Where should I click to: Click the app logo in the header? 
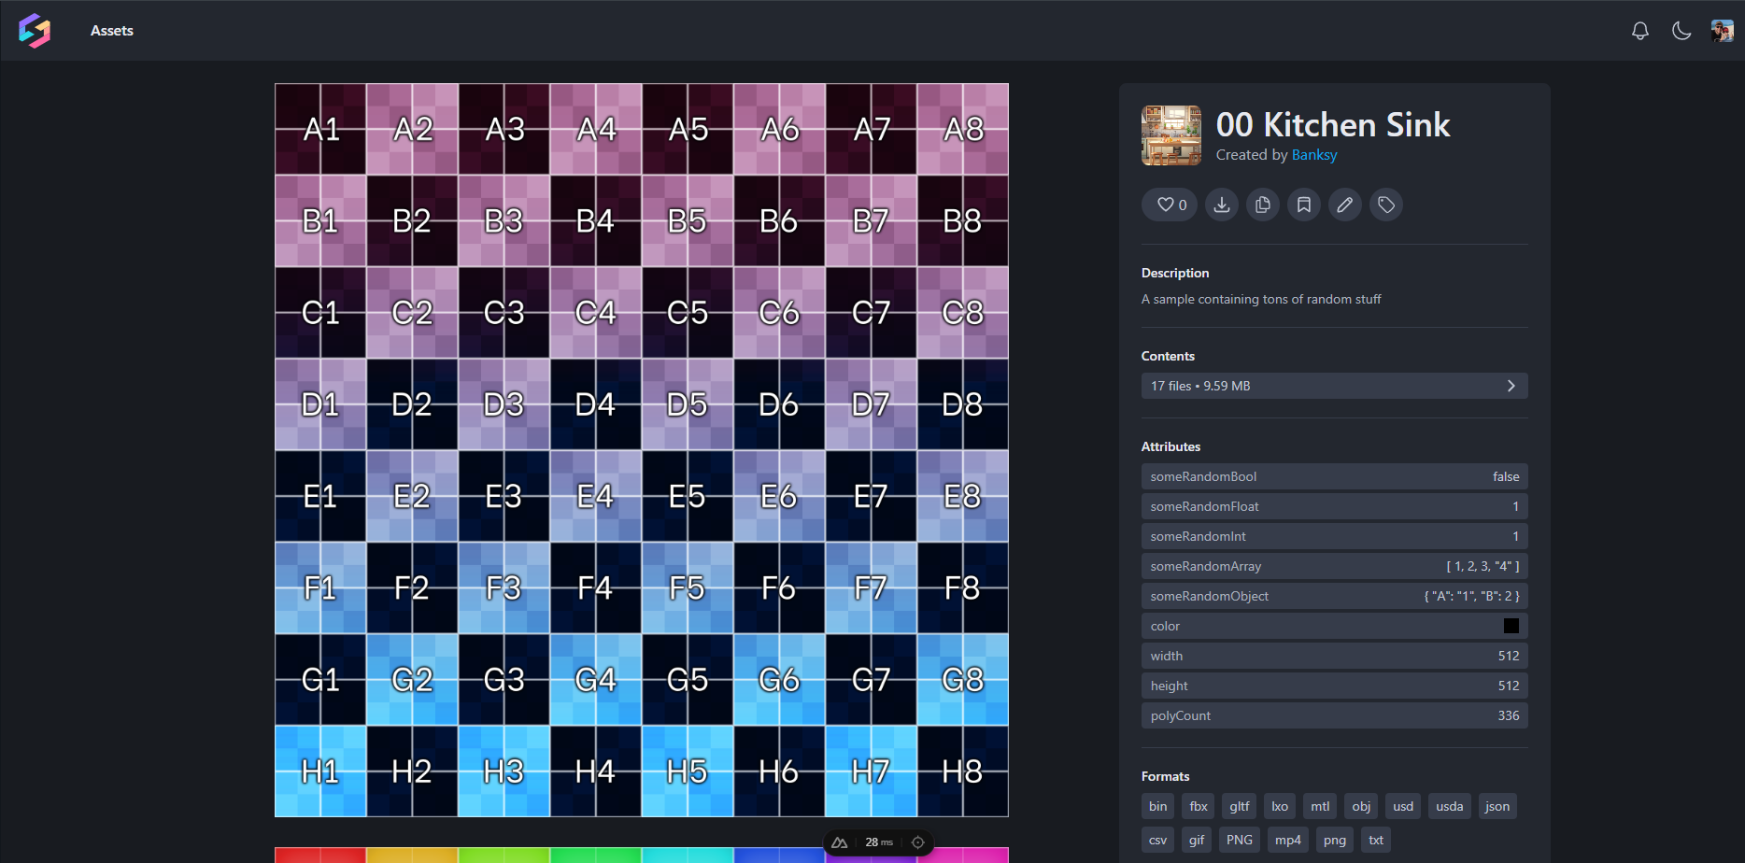[x=35, y=31]
